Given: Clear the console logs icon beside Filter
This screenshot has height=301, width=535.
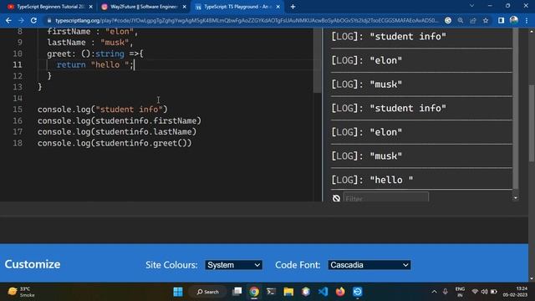Looking at the screenshot, I should coord(336,198).
